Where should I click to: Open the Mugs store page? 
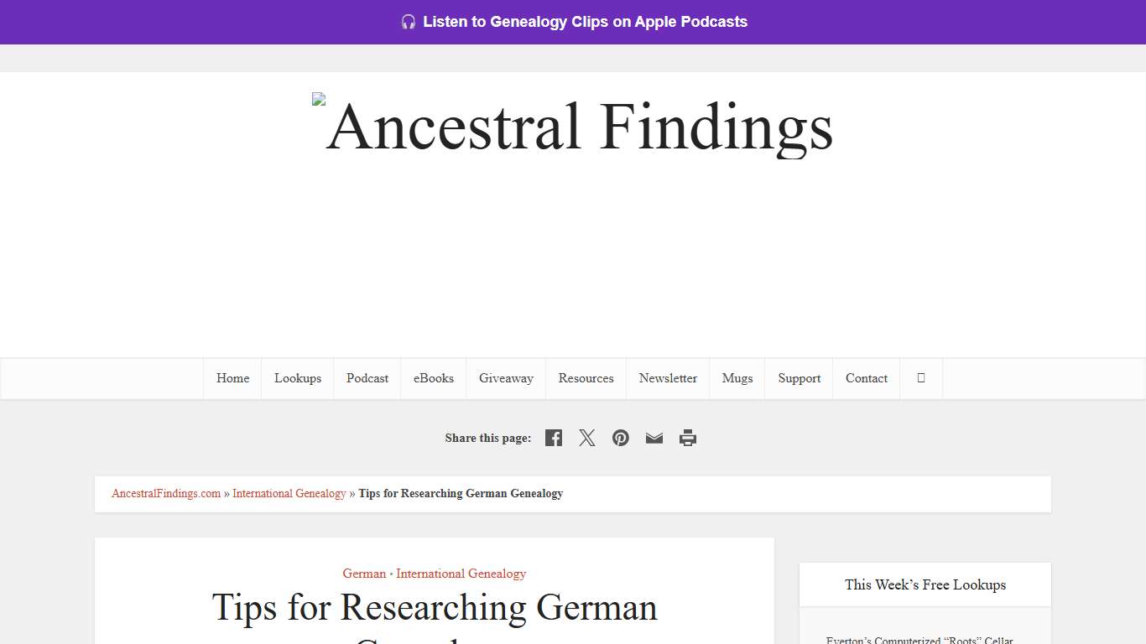737,378
